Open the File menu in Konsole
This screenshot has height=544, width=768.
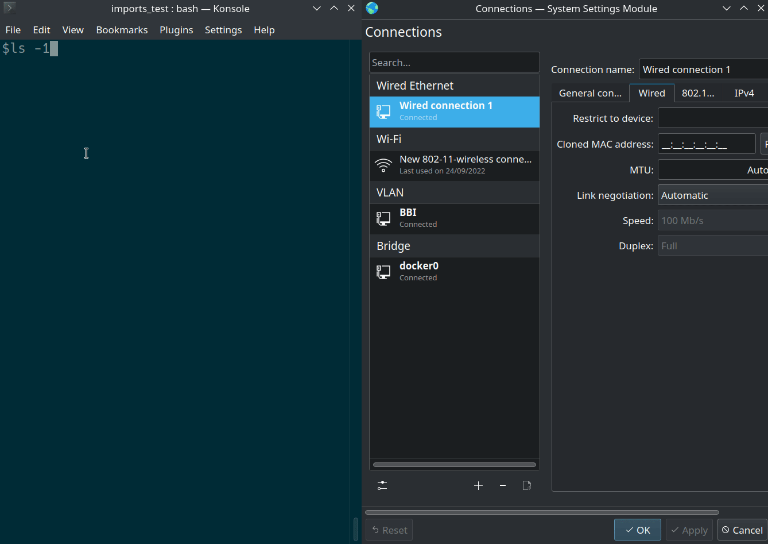pos(13,30)
